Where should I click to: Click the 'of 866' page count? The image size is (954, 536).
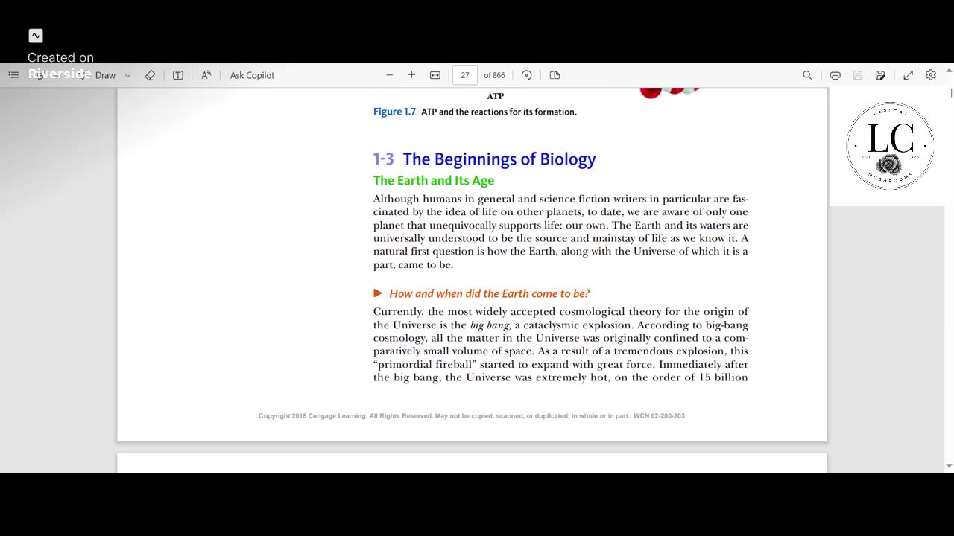tap(494, 75)
